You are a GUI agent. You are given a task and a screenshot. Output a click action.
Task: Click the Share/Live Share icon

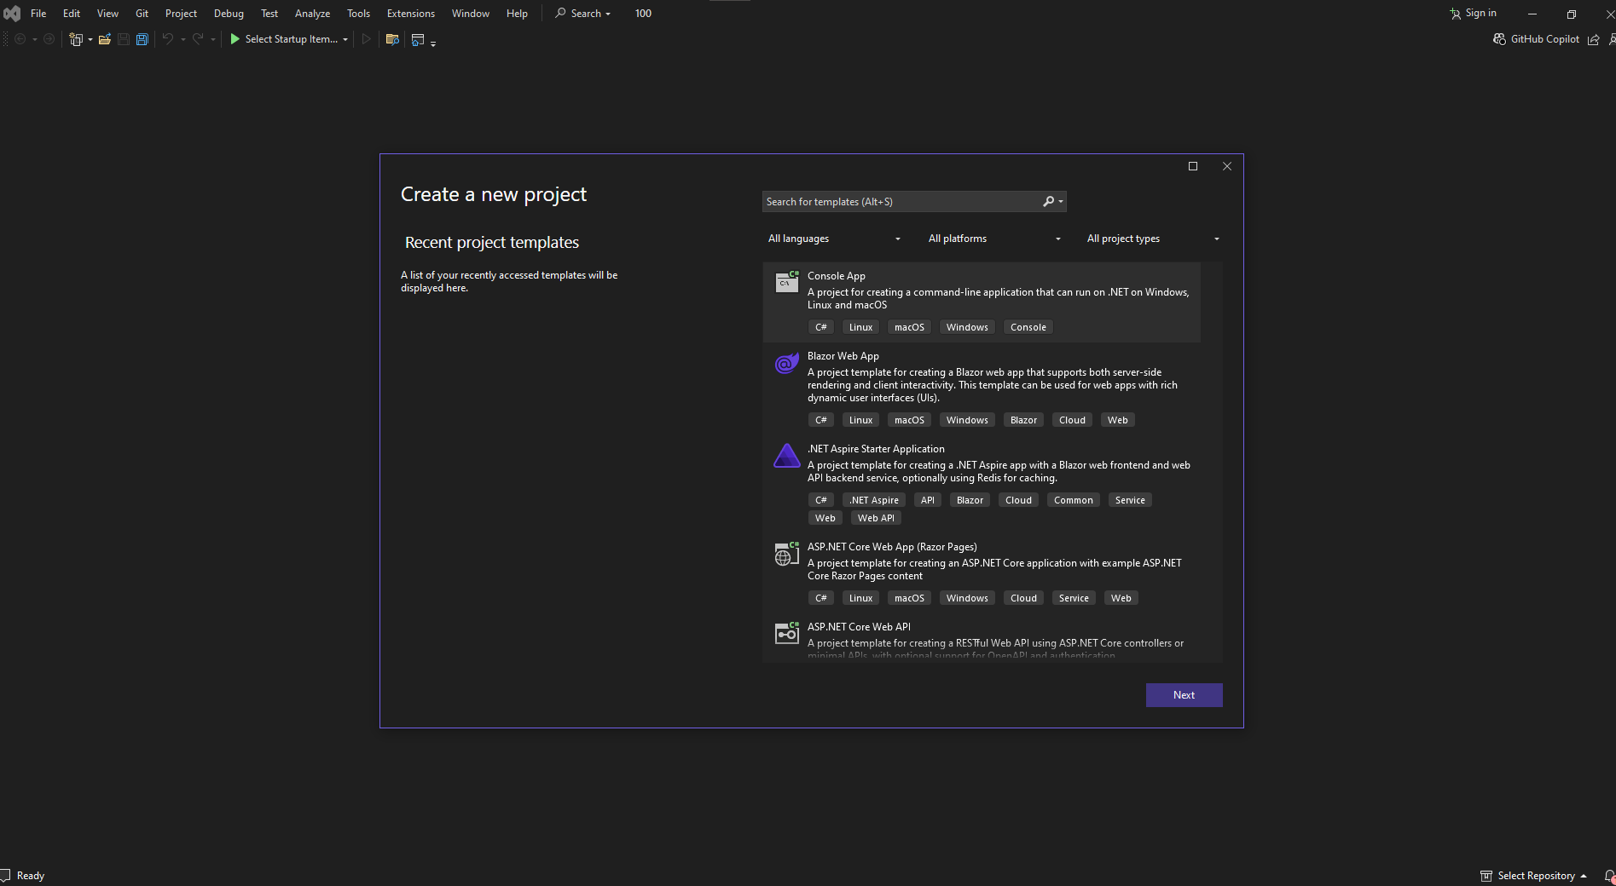point(1593,40)
